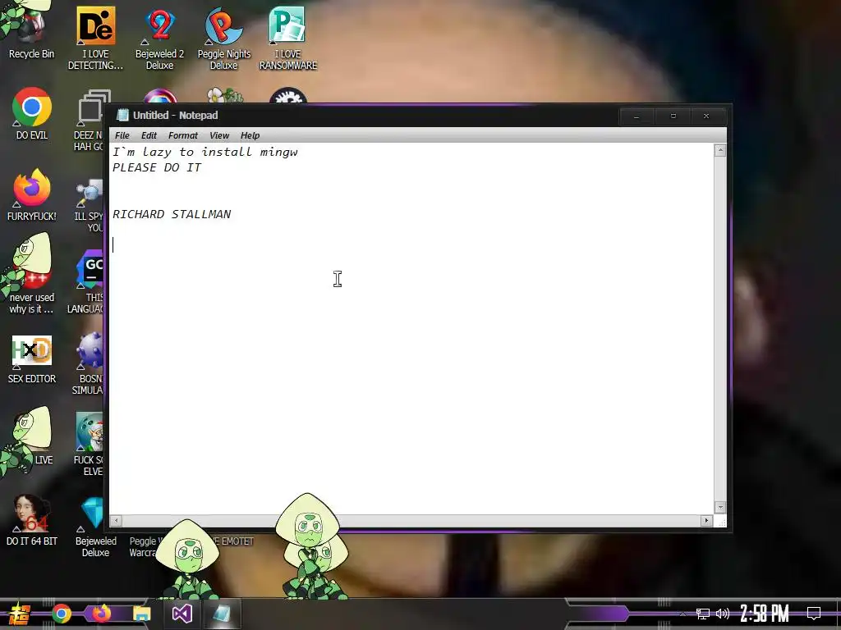Select the 'DEEZ N' stacked-windows desktop icon

point(90,120)
